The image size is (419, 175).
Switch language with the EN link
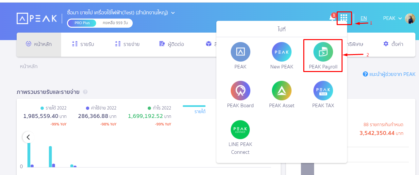click(x=363, y=18)
